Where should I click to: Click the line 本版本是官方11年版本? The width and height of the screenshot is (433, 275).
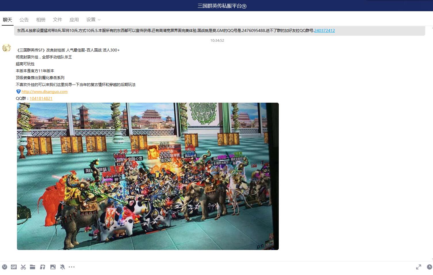(35, 71)
